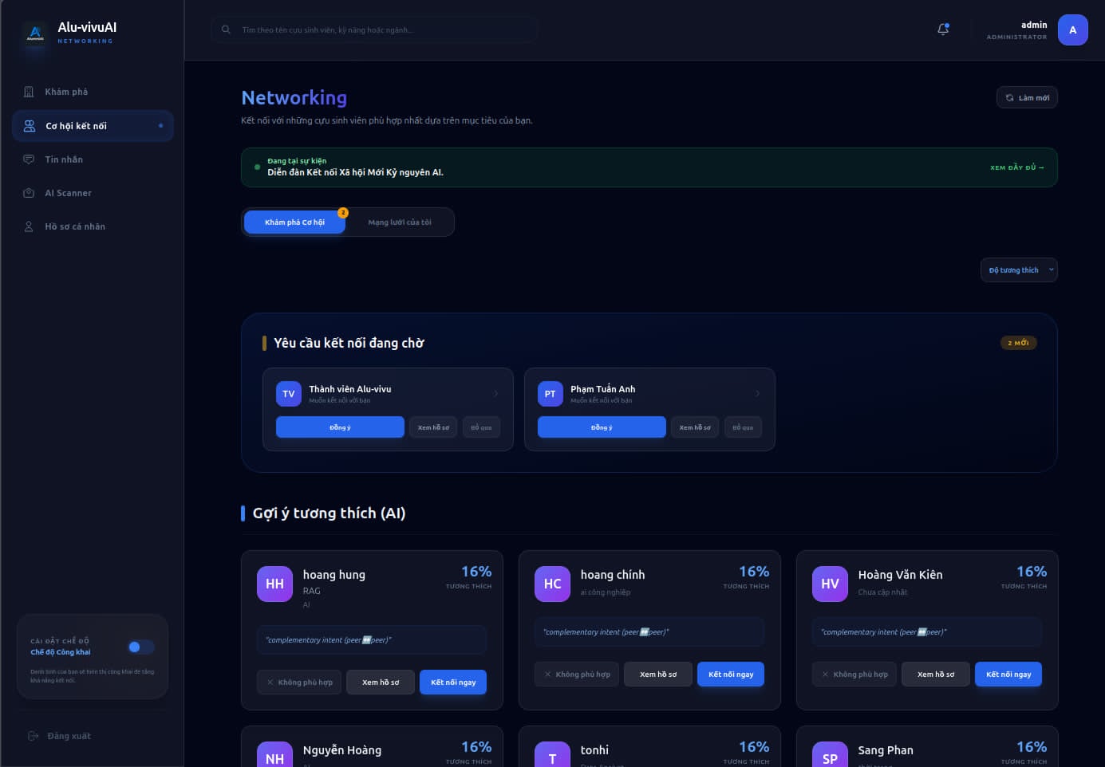Click Kết nối ngay for hoang chính
Screen dimensions: 1105x767
point(731,675)
